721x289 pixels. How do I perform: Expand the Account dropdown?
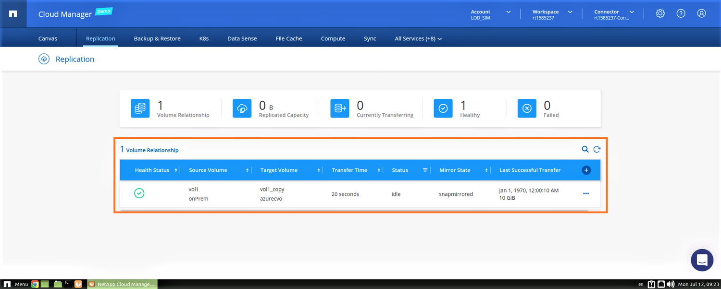(x=509, y=12)
